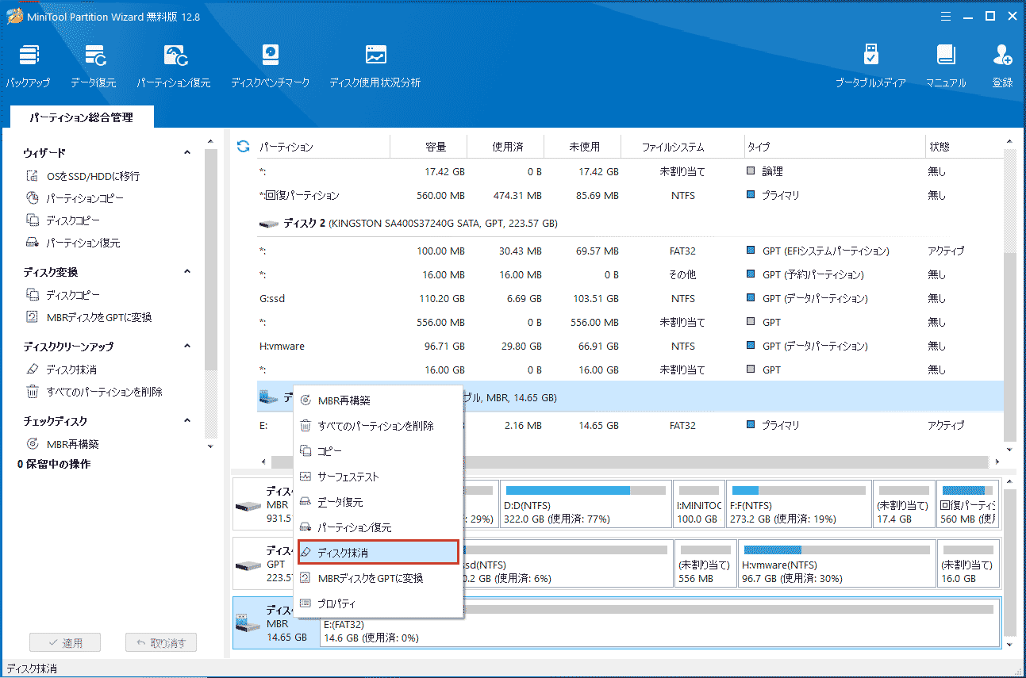Select E:(FAT32) block in disk map
Screen dimensions: 1026x678
659,622
